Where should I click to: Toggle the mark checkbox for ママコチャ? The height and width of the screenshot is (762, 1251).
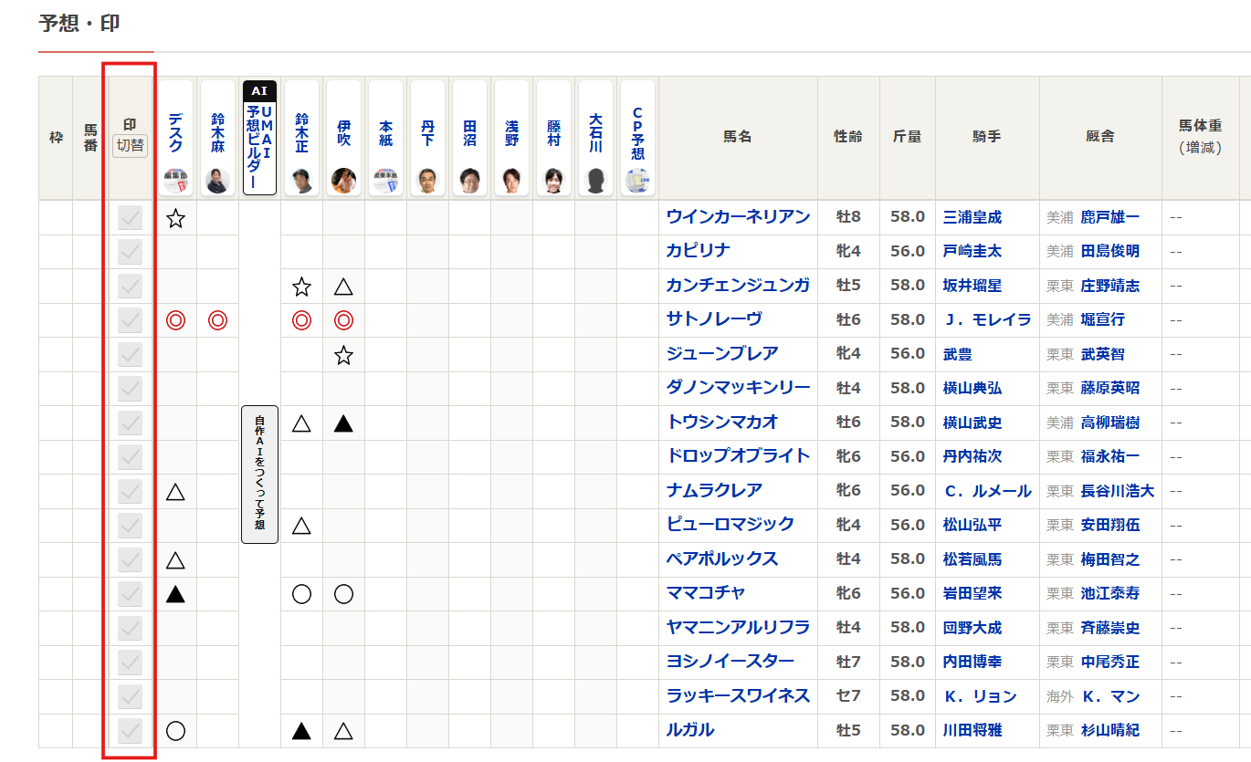(131, 594)
